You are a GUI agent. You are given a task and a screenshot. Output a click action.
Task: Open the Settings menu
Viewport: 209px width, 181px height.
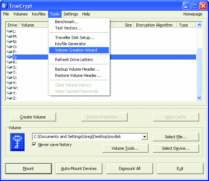71,14
